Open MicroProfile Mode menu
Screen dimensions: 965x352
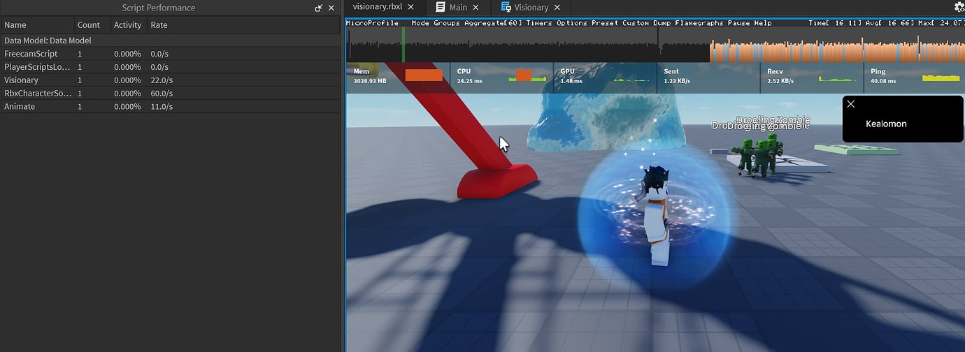coord(420,23)
